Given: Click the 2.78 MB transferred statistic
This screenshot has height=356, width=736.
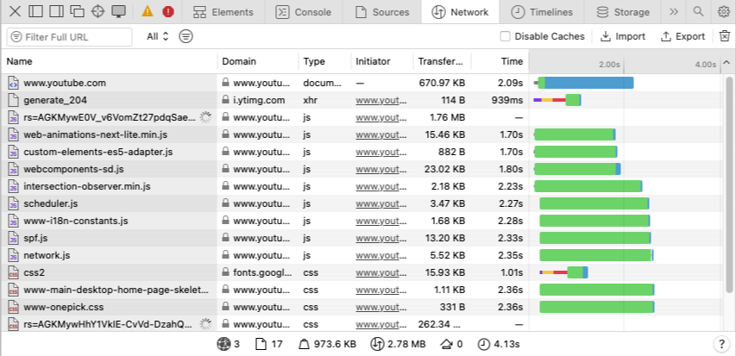Looking at the screenshot, I should 398,344.
